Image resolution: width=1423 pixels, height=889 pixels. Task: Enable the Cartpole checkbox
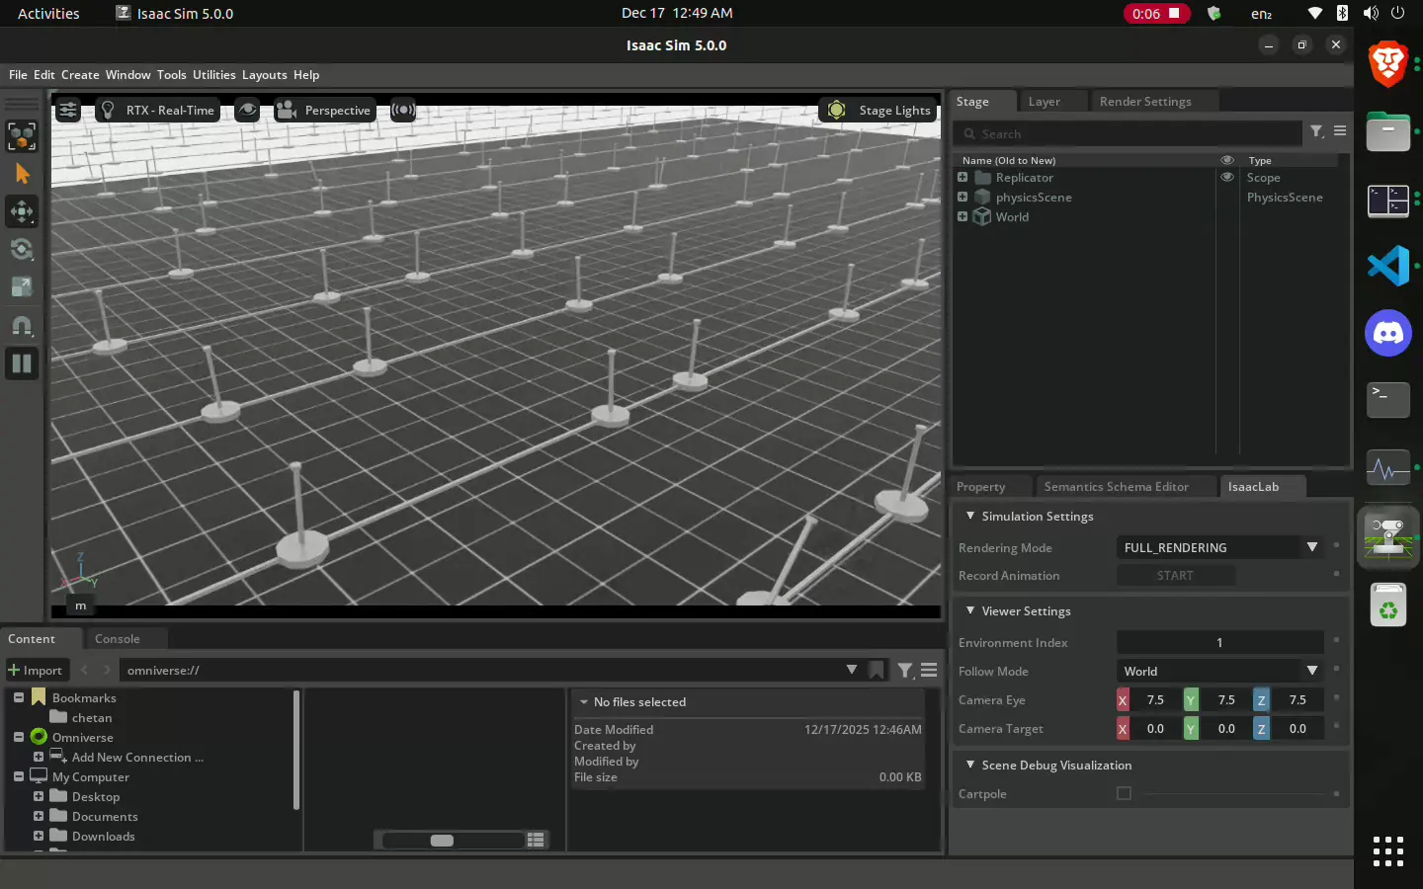click(x=1124, y=793)
